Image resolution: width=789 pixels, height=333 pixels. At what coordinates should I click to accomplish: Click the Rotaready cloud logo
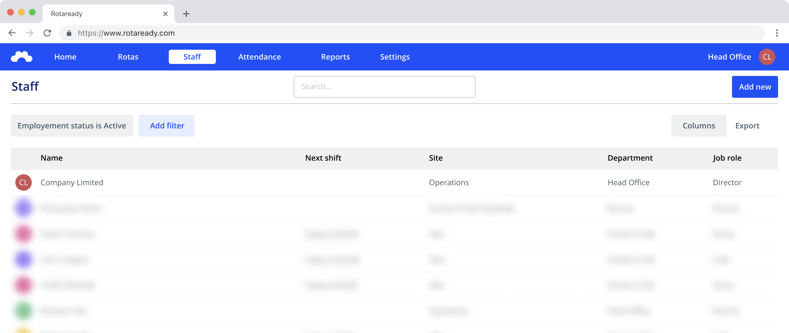coord(22,57)
